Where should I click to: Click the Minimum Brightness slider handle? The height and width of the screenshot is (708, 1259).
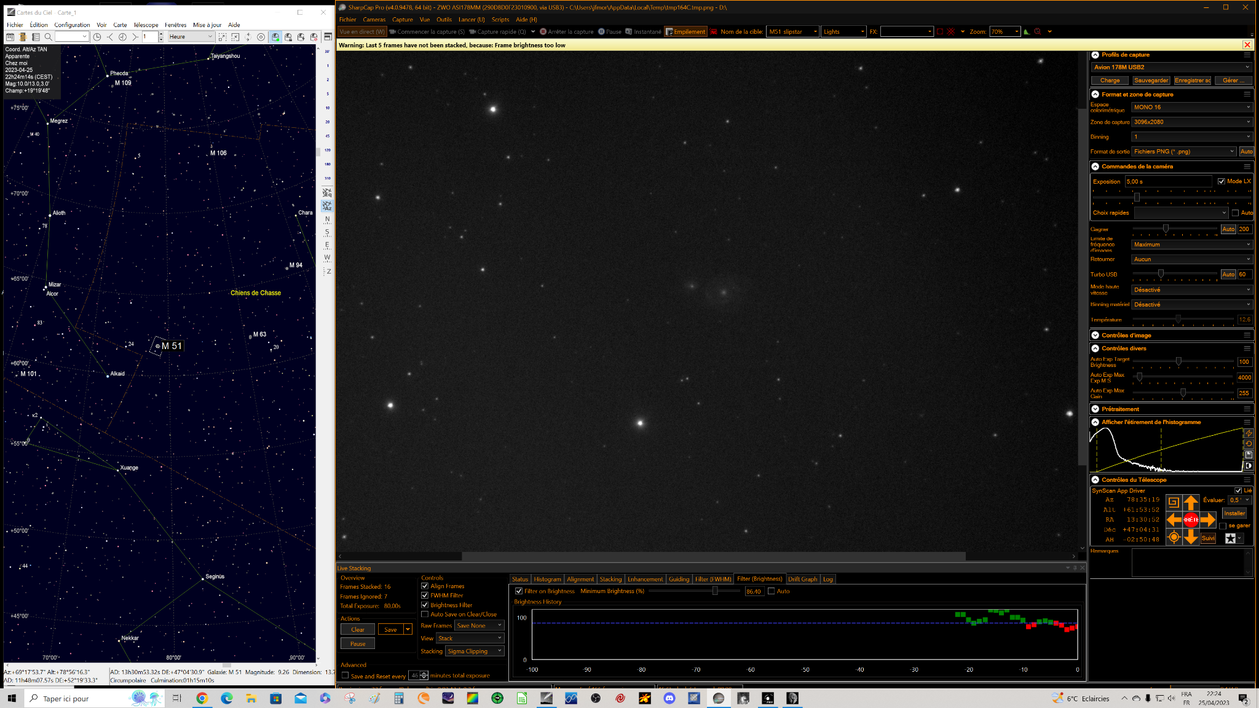pyautogui.click(x=715, y=591)
